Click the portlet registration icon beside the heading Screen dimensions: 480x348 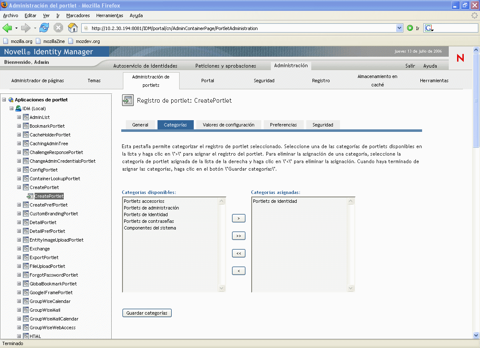click(127, 100)
